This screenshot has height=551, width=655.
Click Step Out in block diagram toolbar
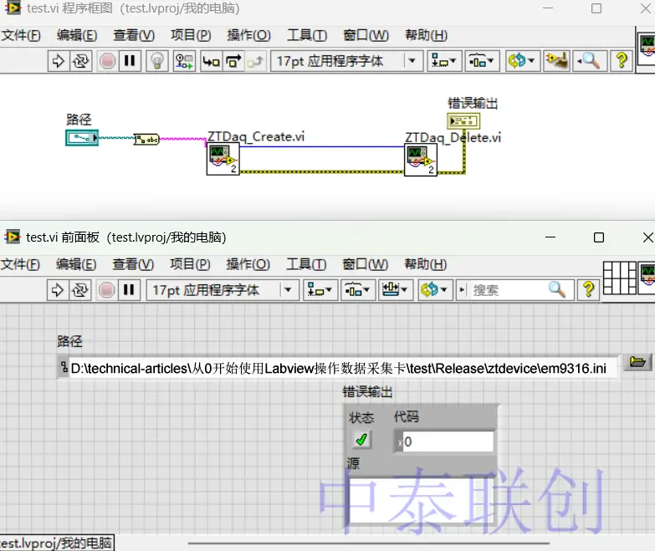click(x=255, y=61)
